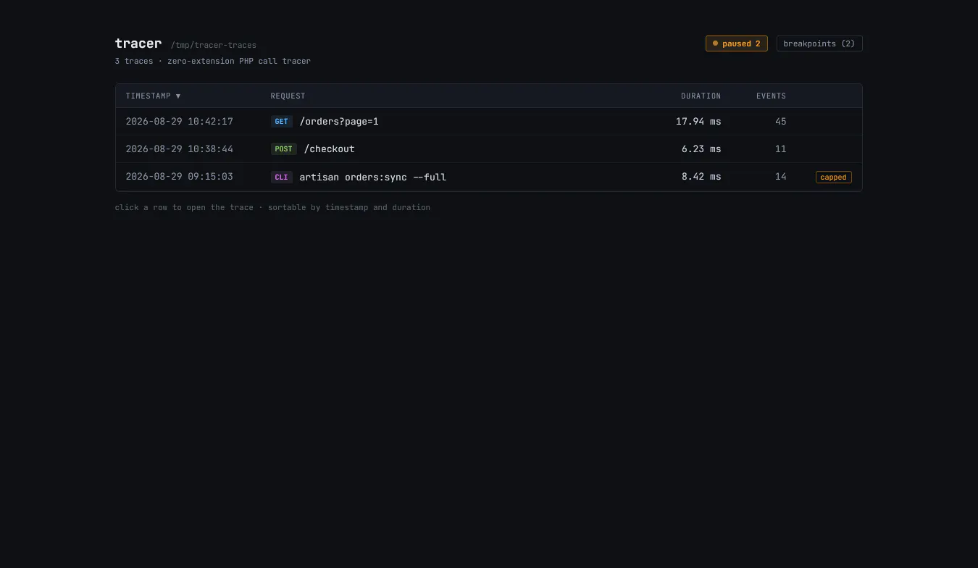Click the hint text below the table
This screenshot has height=568, width=978.
pyautogui.click(x=272, y=207)
